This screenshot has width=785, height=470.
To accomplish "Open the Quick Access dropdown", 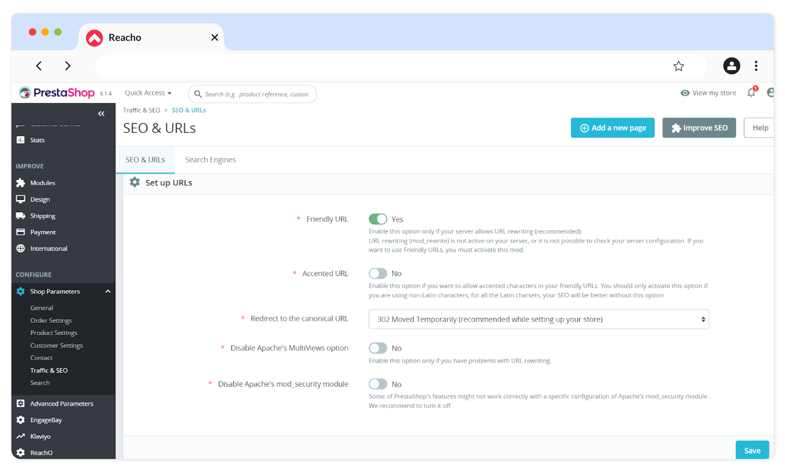I will click(148, 93).
